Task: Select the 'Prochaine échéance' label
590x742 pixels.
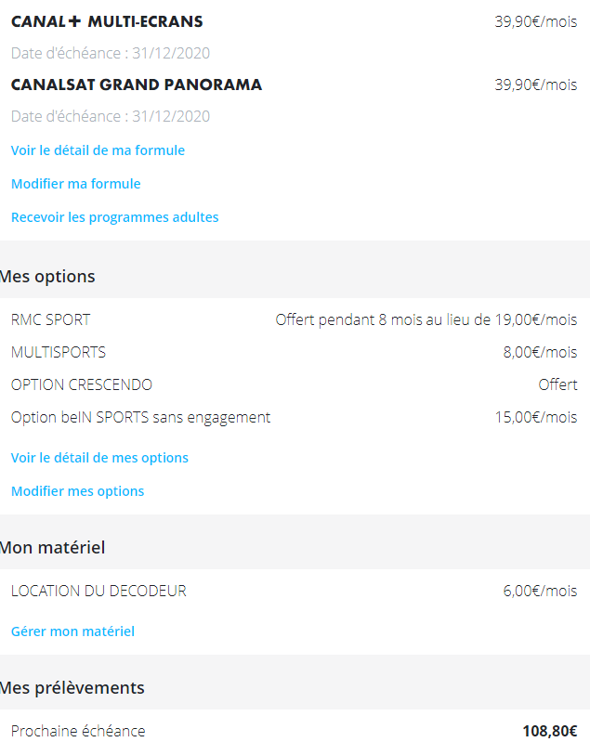Action: 78,731
